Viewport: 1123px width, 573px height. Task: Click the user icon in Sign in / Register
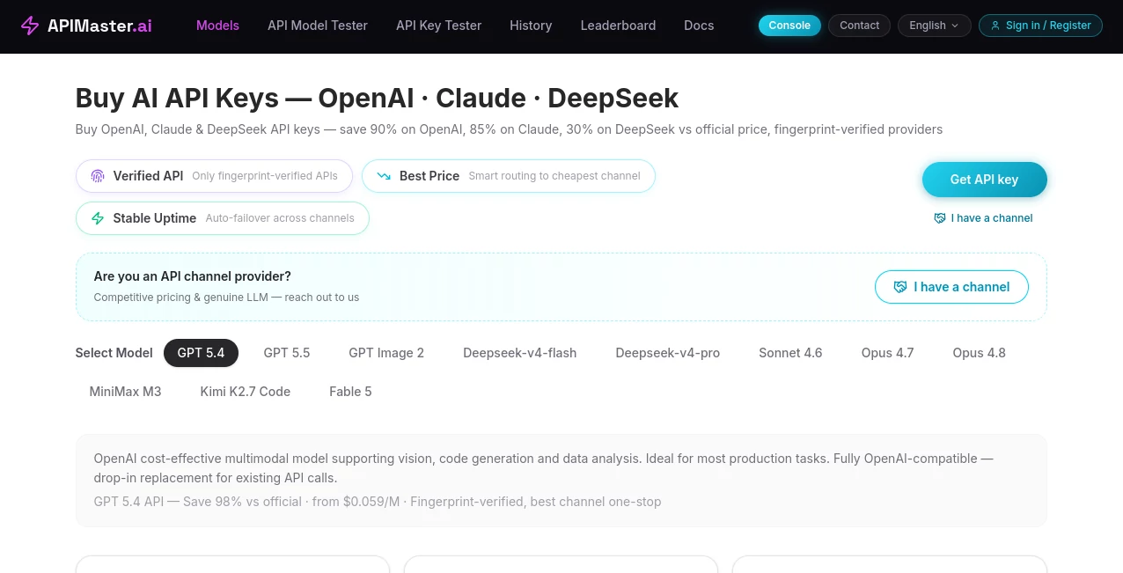pyautogui.click(x=996, y=26)
